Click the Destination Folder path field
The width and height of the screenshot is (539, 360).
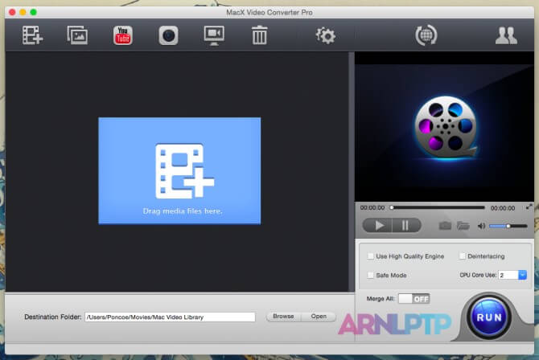tap(169, 317)
